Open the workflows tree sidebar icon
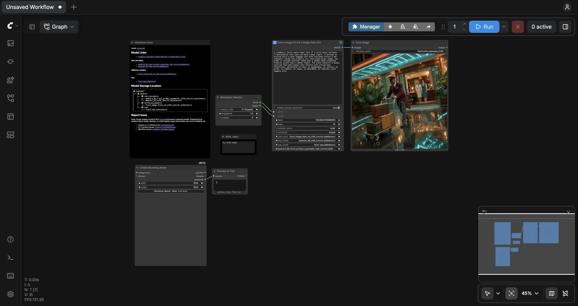This screenshot has height=306, width=578. pos(10,98)
